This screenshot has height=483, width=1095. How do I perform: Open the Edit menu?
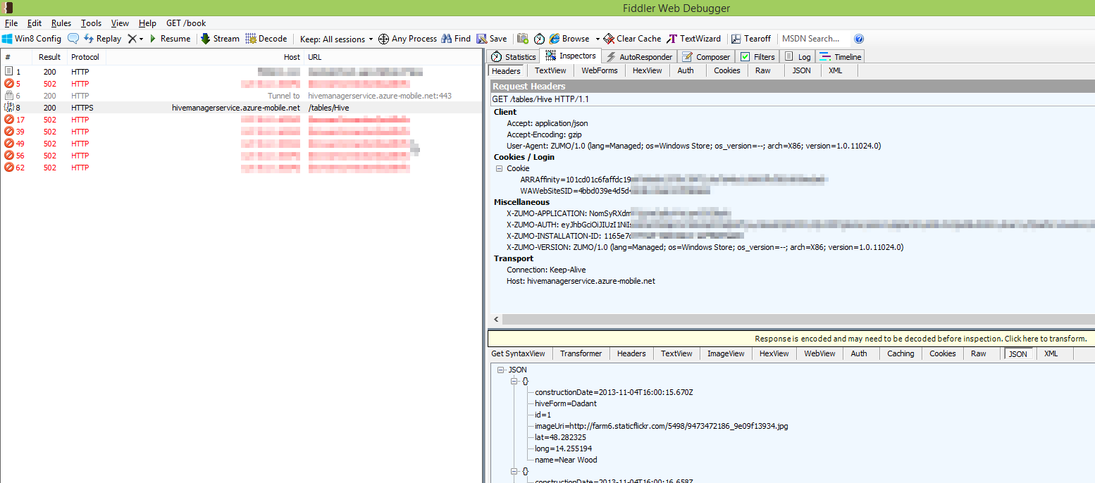click(x=35, y=23)
